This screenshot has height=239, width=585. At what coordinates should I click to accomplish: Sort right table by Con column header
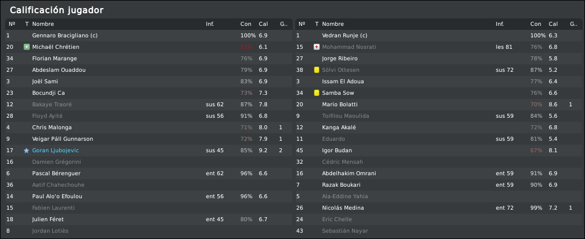tap(536, 24)
